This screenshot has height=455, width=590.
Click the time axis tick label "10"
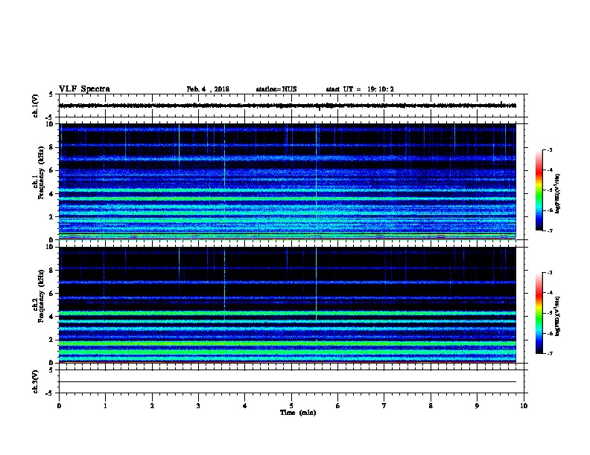(x=524, y=406)
